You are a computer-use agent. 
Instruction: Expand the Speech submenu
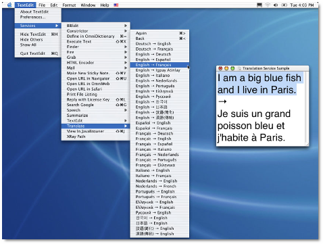[95, 110]
